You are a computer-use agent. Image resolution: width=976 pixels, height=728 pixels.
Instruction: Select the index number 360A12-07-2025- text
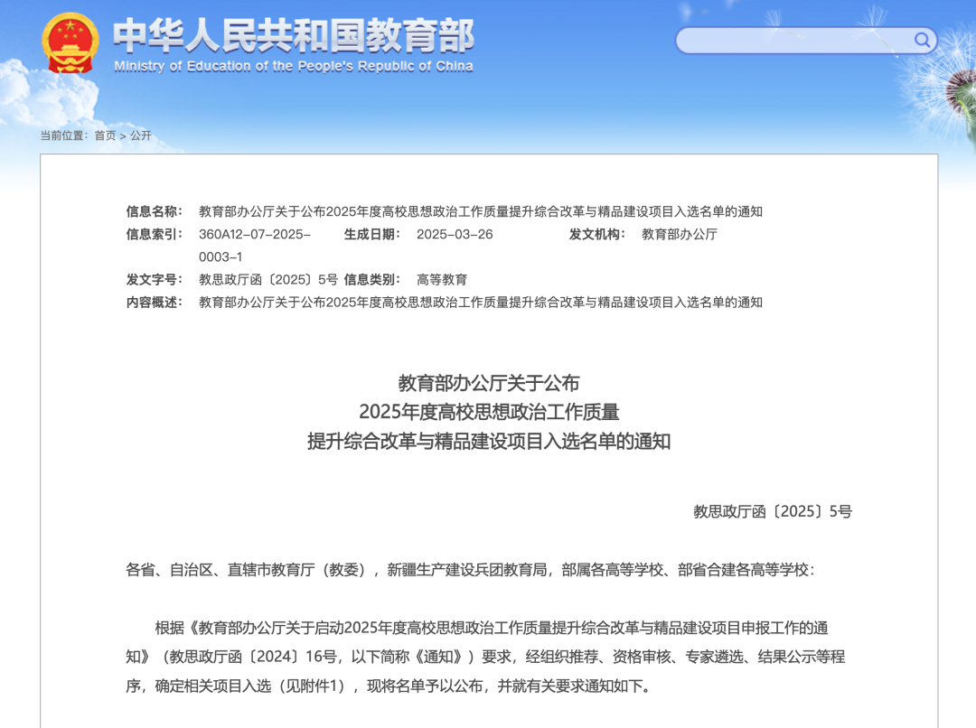[254, 234]
